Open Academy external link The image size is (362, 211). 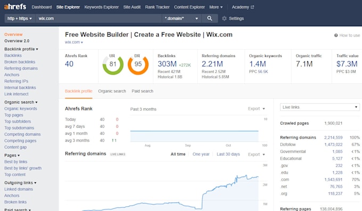click(x=243, y=7)
